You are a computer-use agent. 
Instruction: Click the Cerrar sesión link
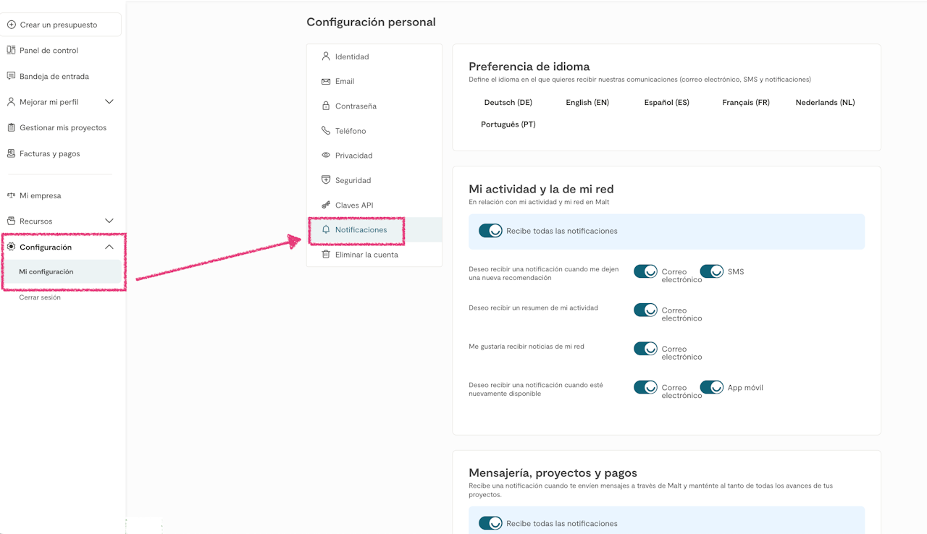[x=40, y=297]
